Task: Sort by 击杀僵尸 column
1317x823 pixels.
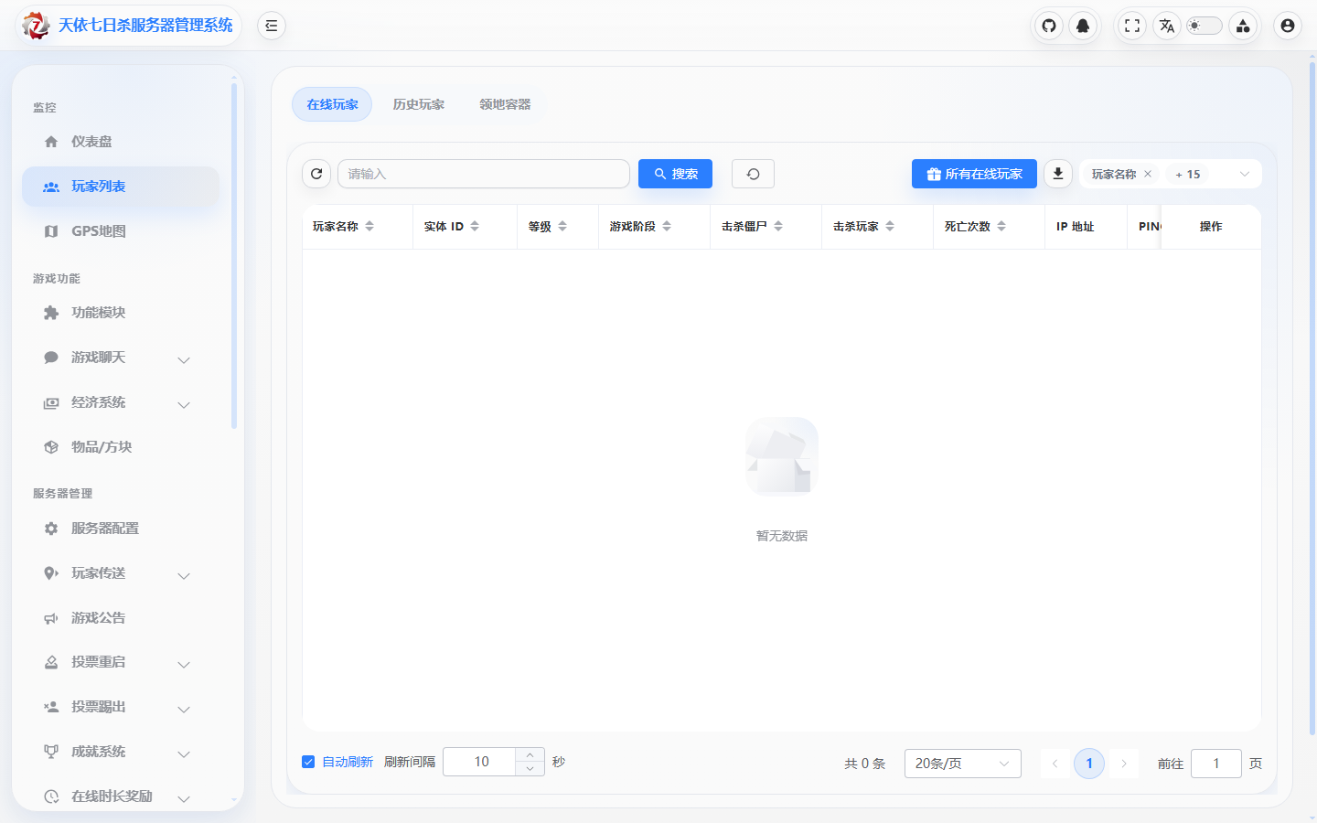Action: coord(778,226)
